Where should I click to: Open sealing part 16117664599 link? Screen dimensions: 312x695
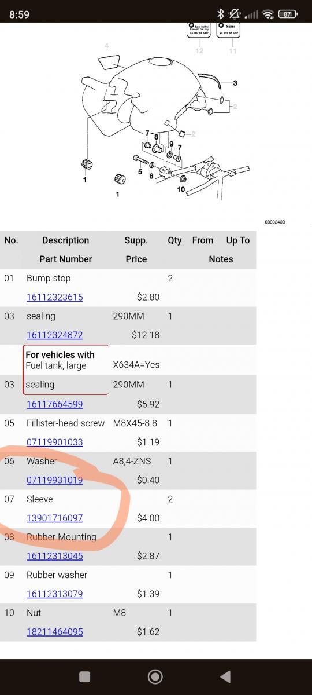click(55, 404)
